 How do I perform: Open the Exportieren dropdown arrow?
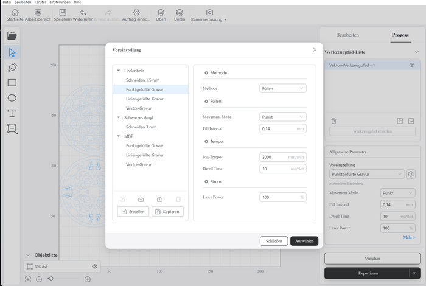point(414,273)
